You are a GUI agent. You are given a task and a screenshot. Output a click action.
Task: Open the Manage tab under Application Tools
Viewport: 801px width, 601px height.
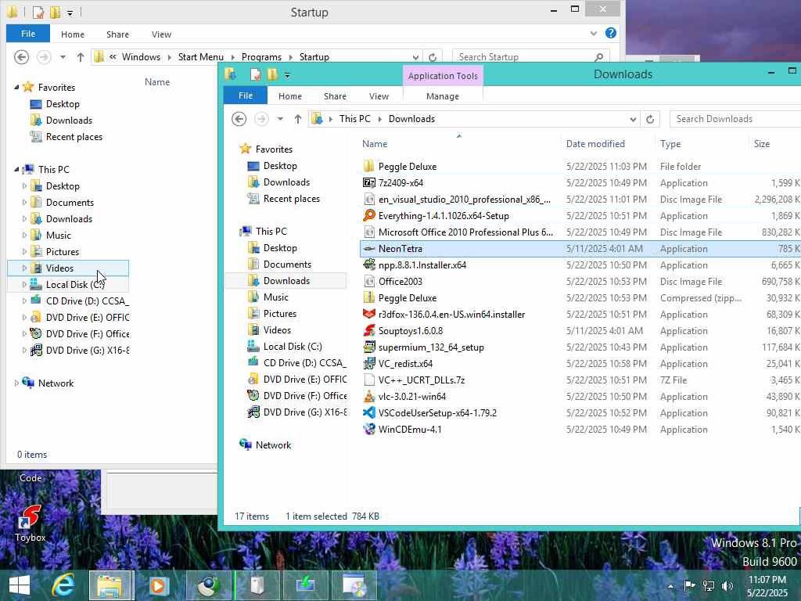click(443, 96)
